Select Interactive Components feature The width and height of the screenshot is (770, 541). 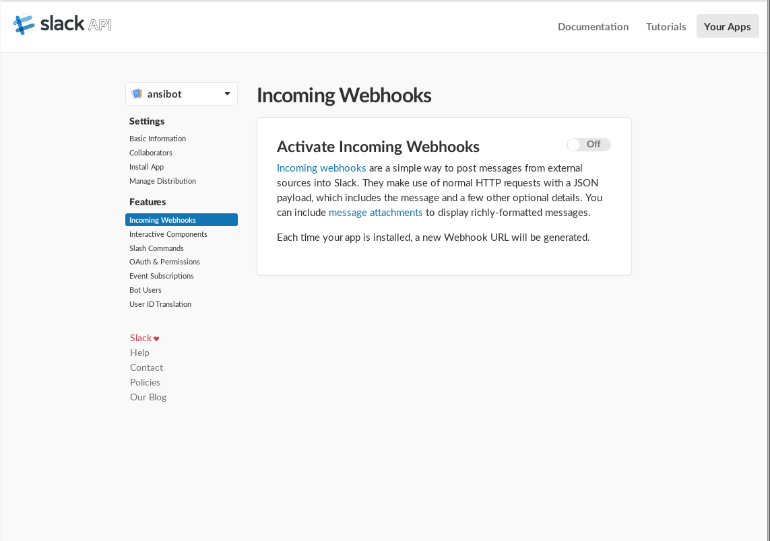[x=168, y=234]
